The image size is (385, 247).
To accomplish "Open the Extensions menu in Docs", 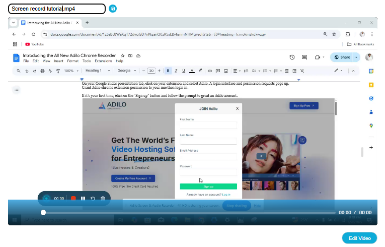I will (103, 61).
